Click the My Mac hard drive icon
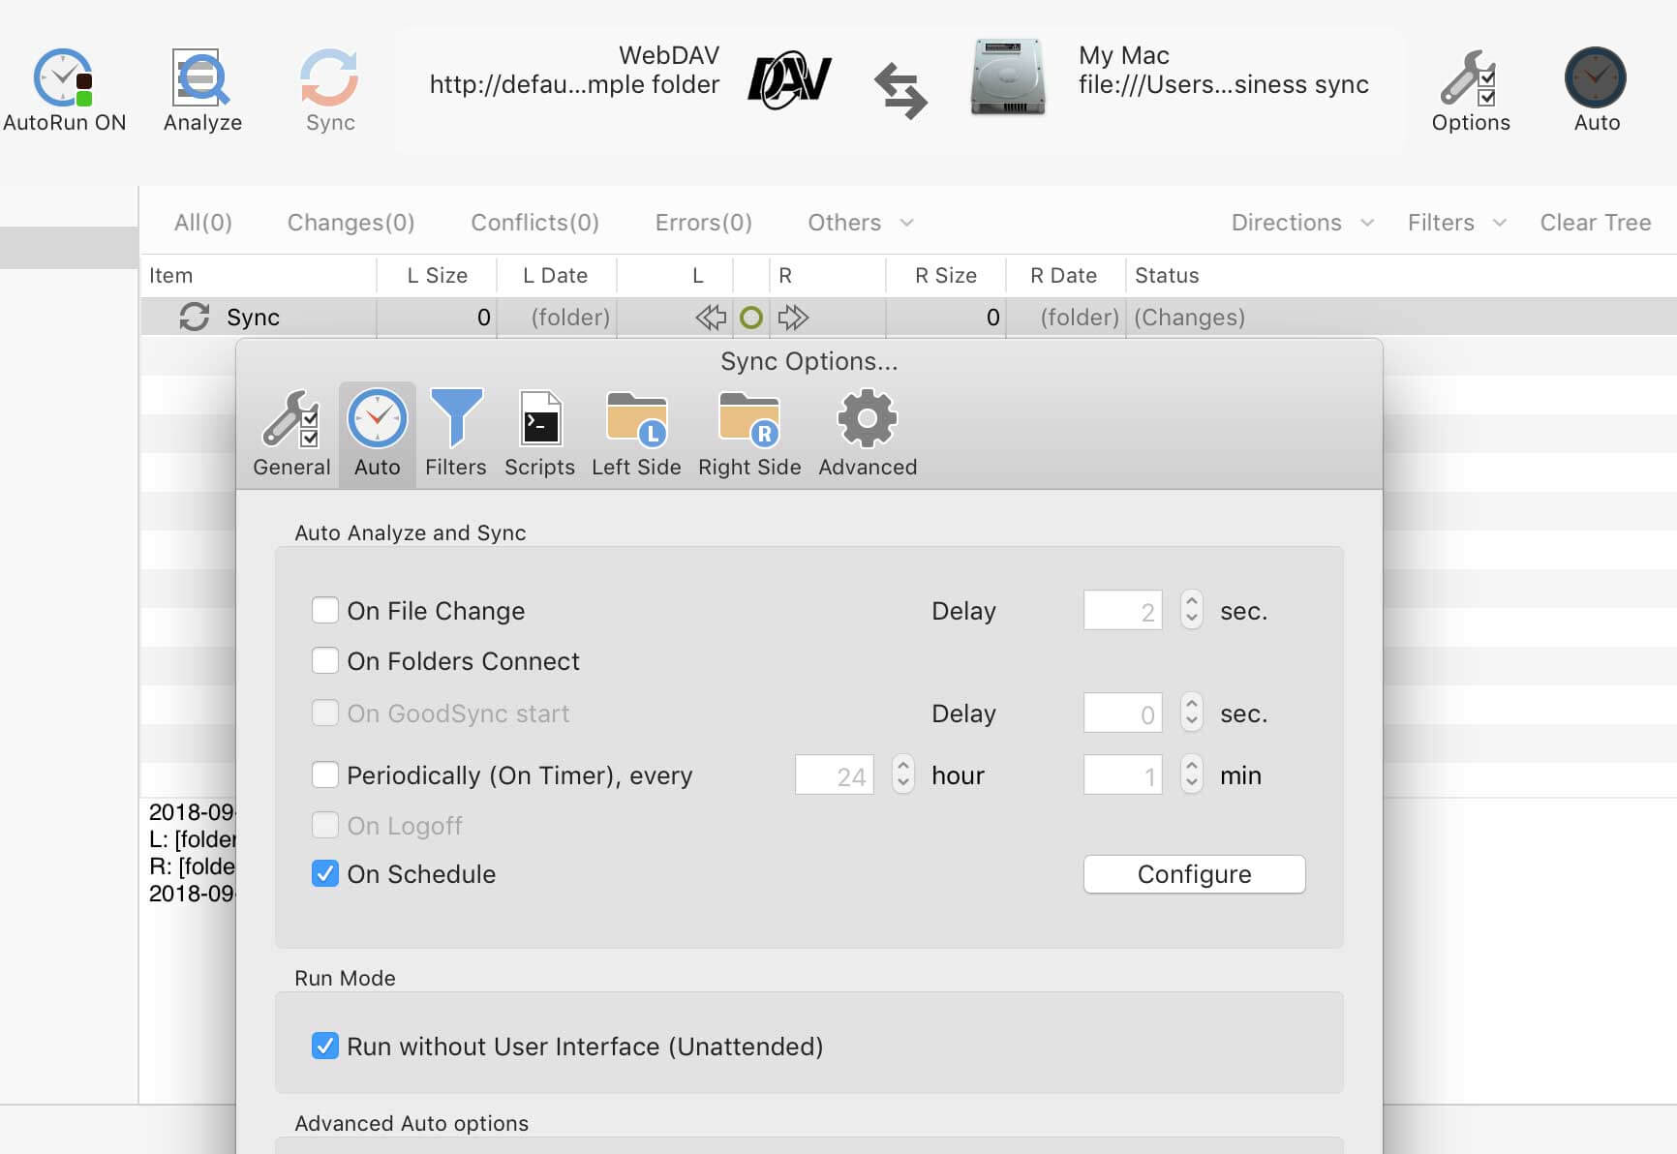This screenshot has width=1677, height=1154. (1008, 78)
